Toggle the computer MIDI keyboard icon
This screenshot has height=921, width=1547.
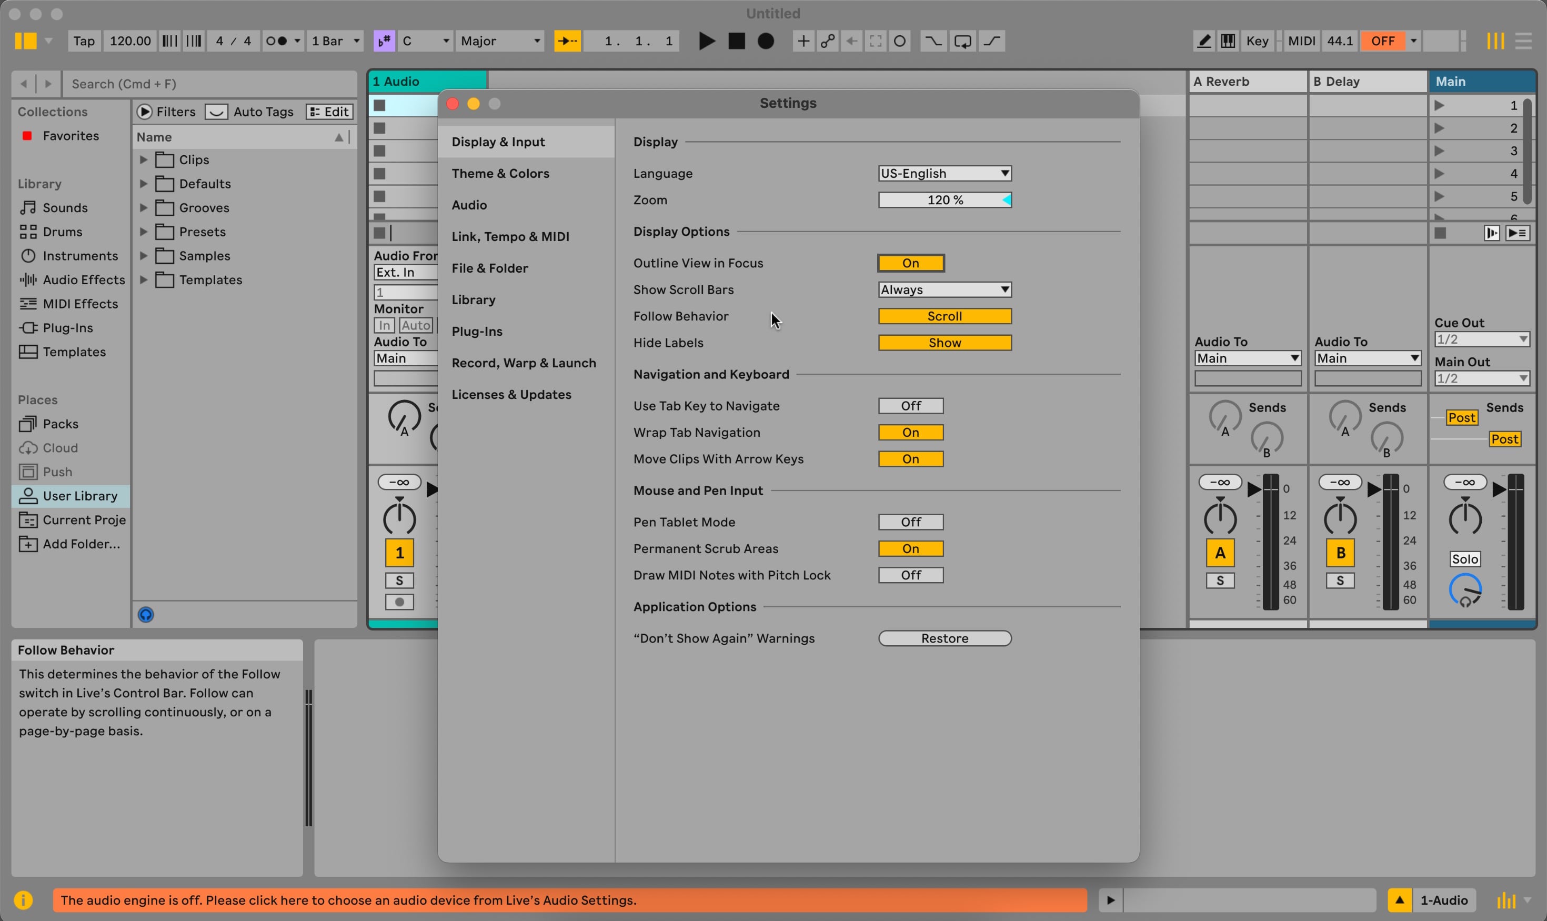click(1228, 41)
